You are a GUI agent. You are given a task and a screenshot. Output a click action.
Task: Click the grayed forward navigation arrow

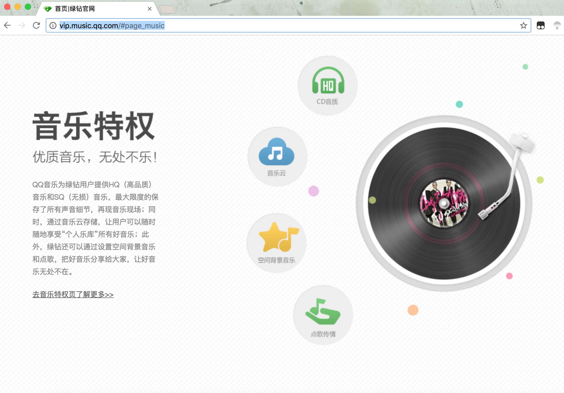tap(21, 25)
